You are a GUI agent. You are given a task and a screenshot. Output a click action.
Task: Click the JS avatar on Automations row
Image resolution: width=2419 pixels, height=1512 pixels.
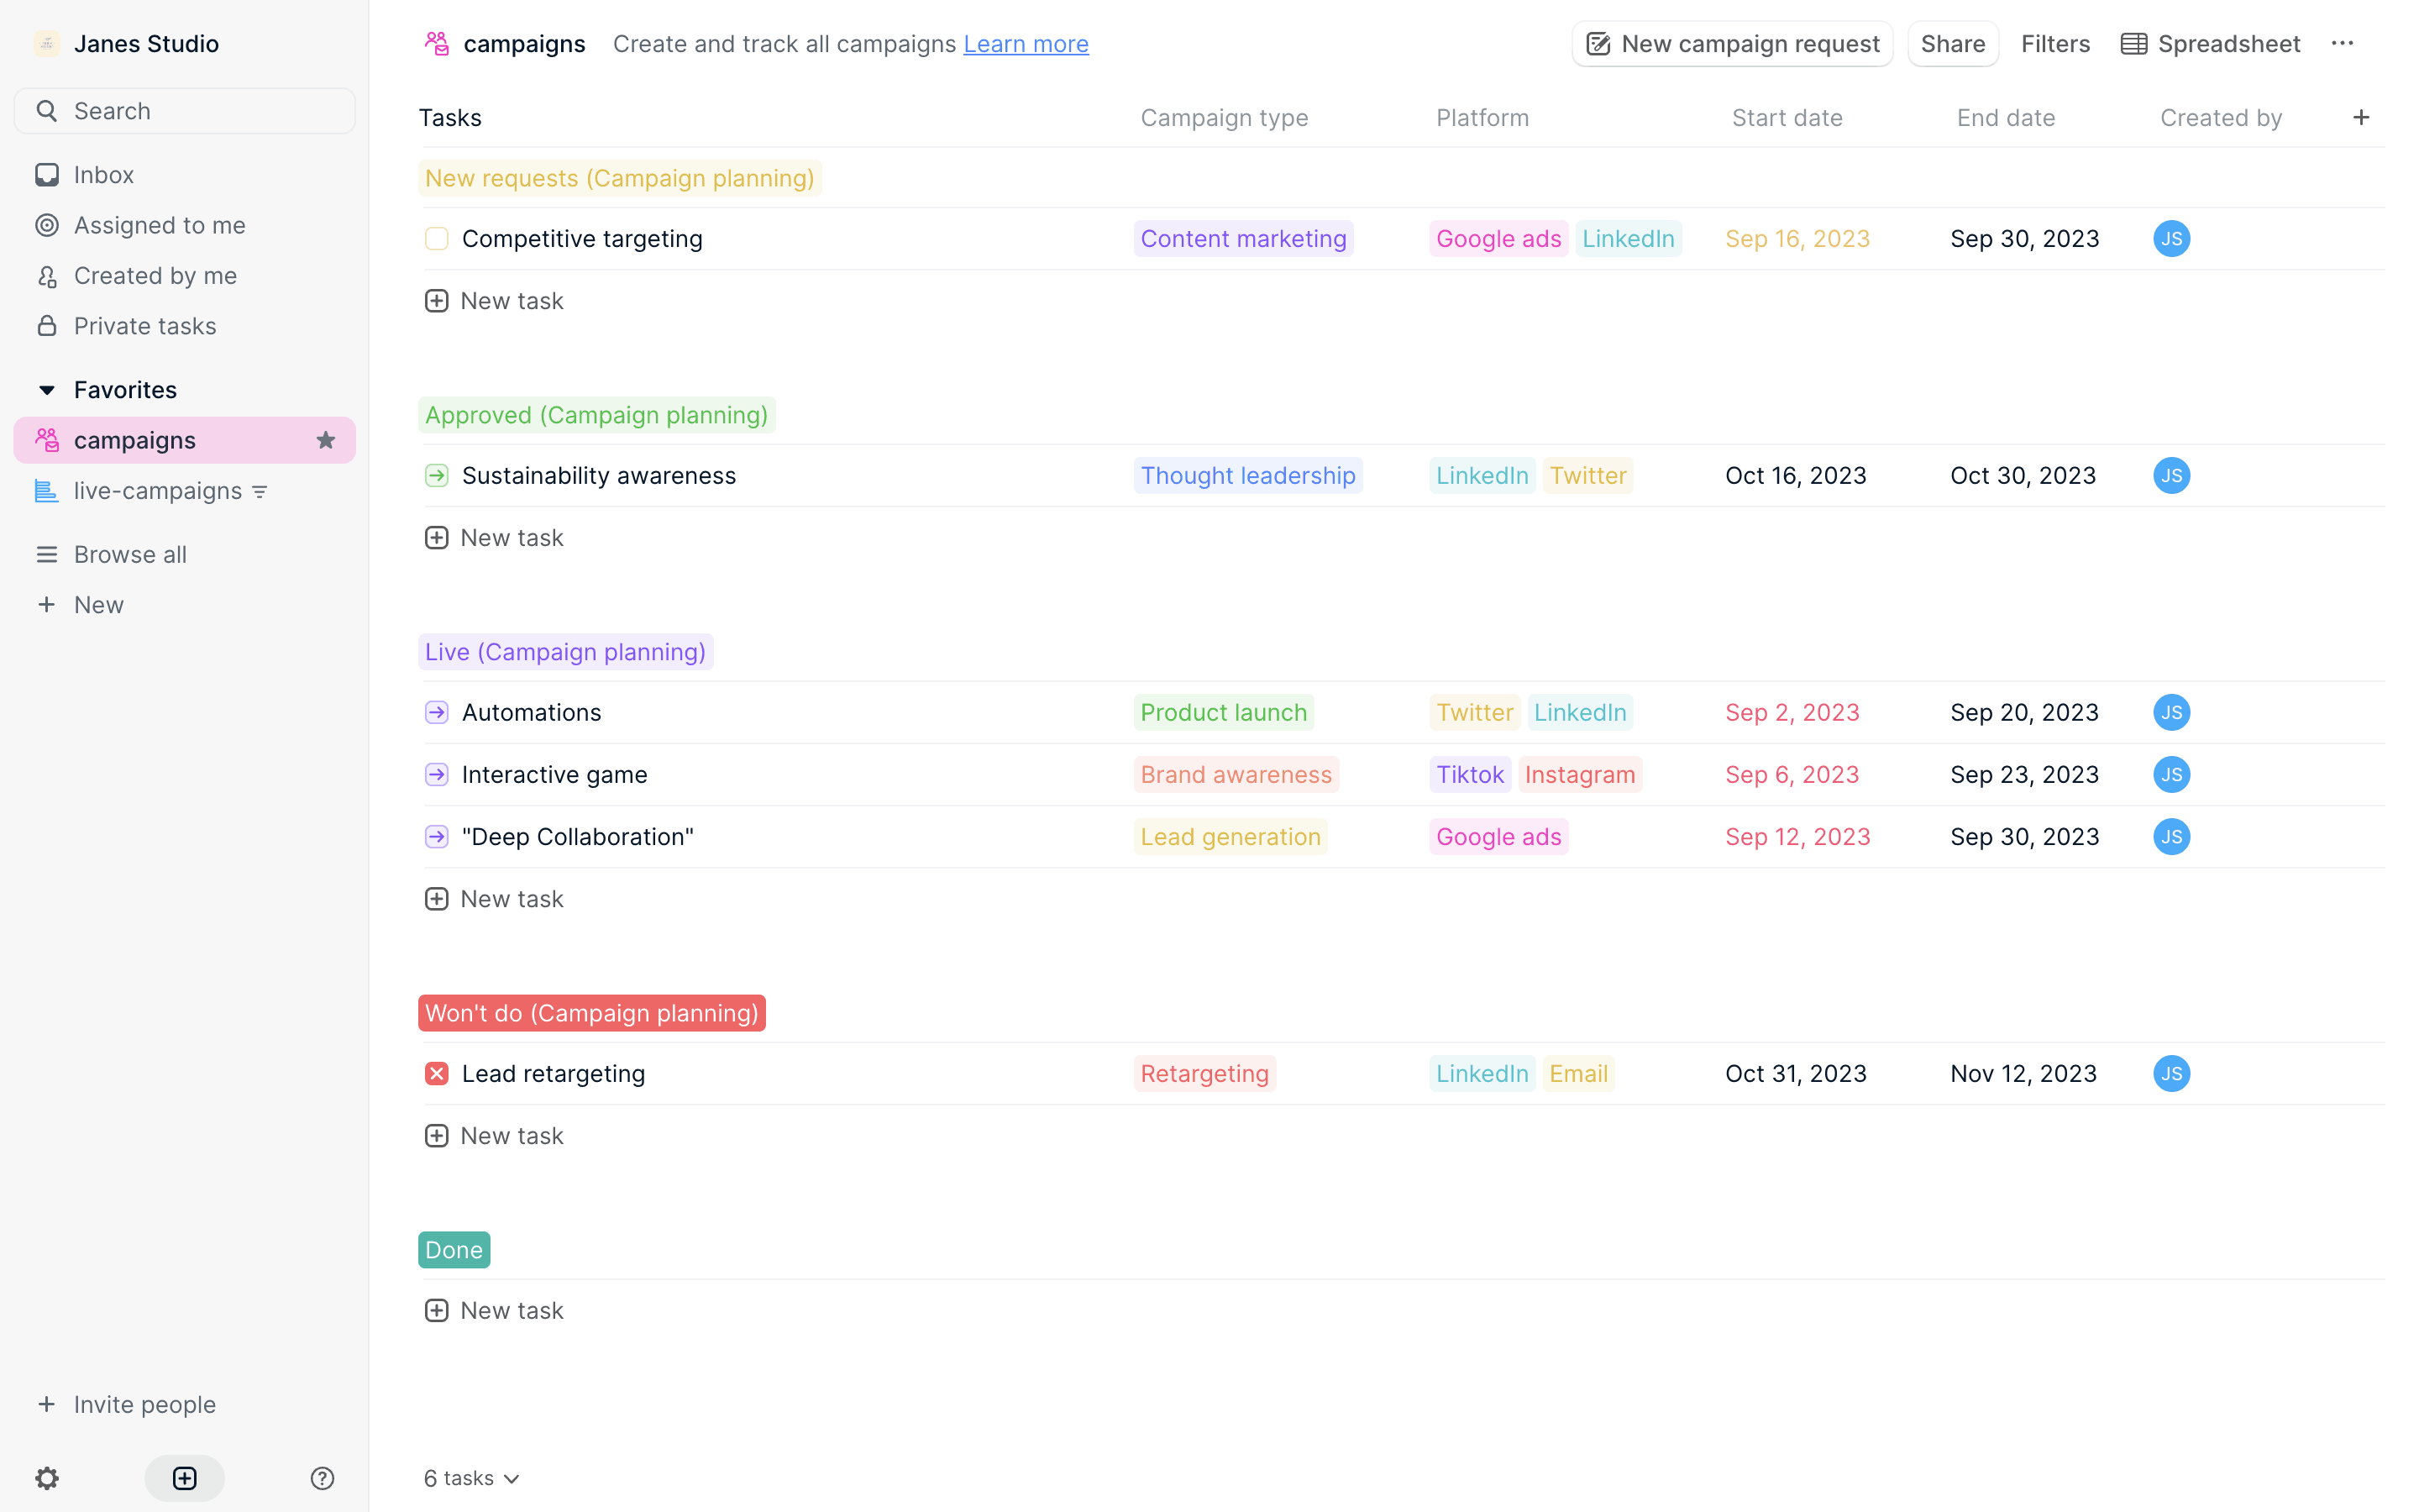tap(2171, 712)
